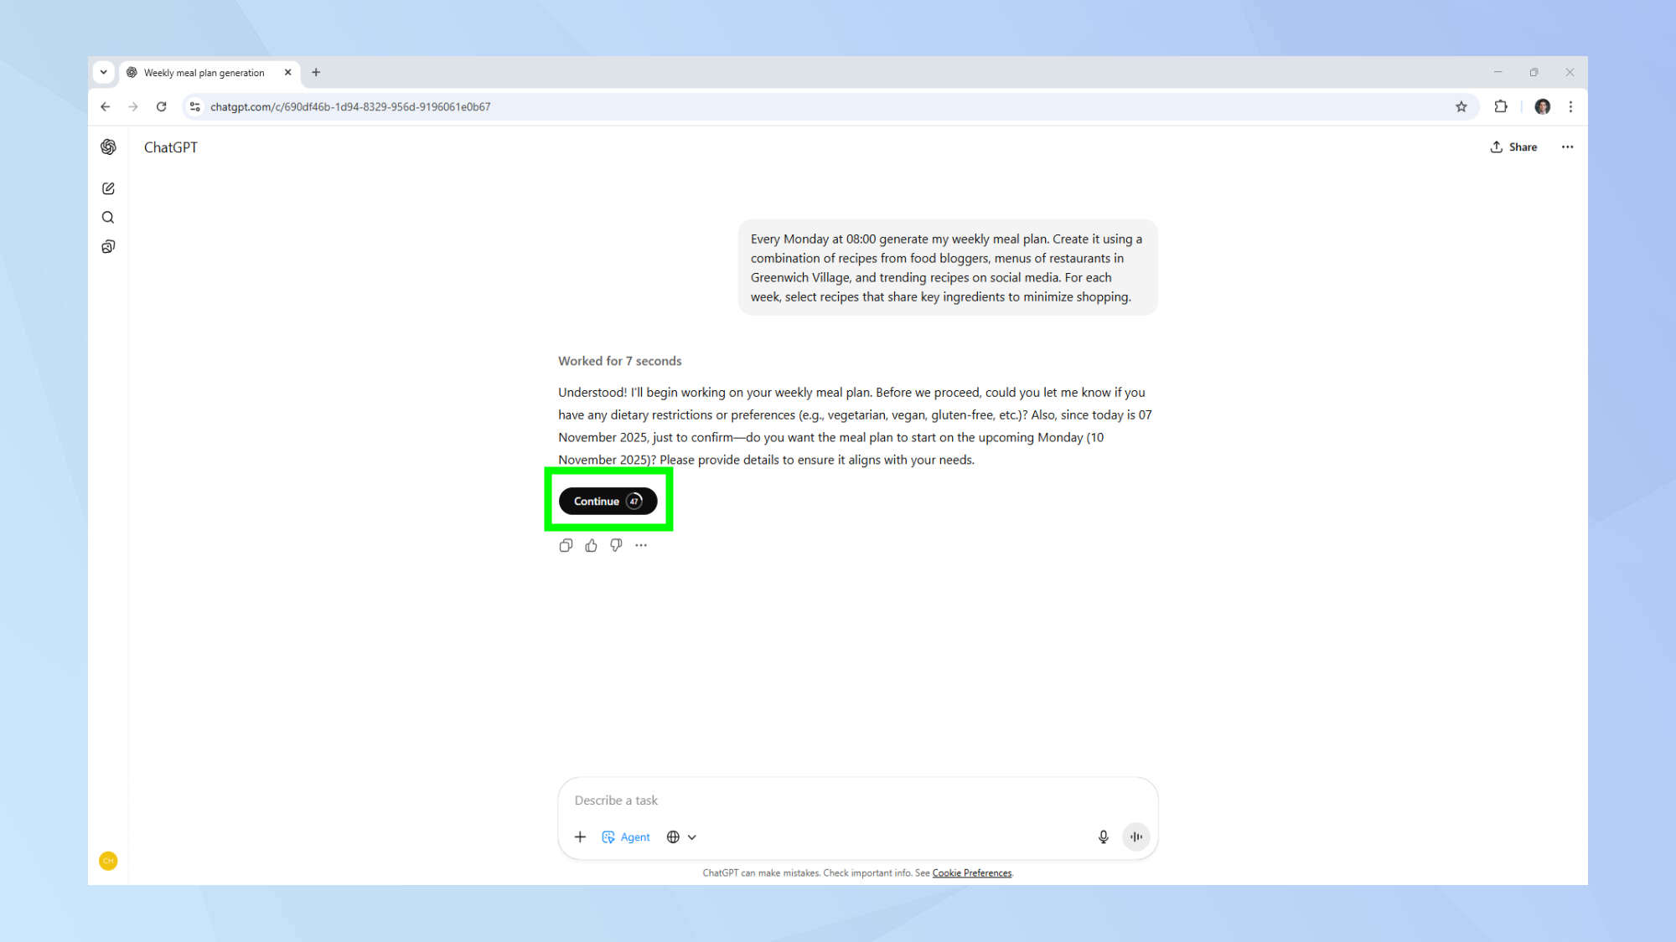
Task: Give a thumbs up to the response
Action: click(x=591, y=545)
